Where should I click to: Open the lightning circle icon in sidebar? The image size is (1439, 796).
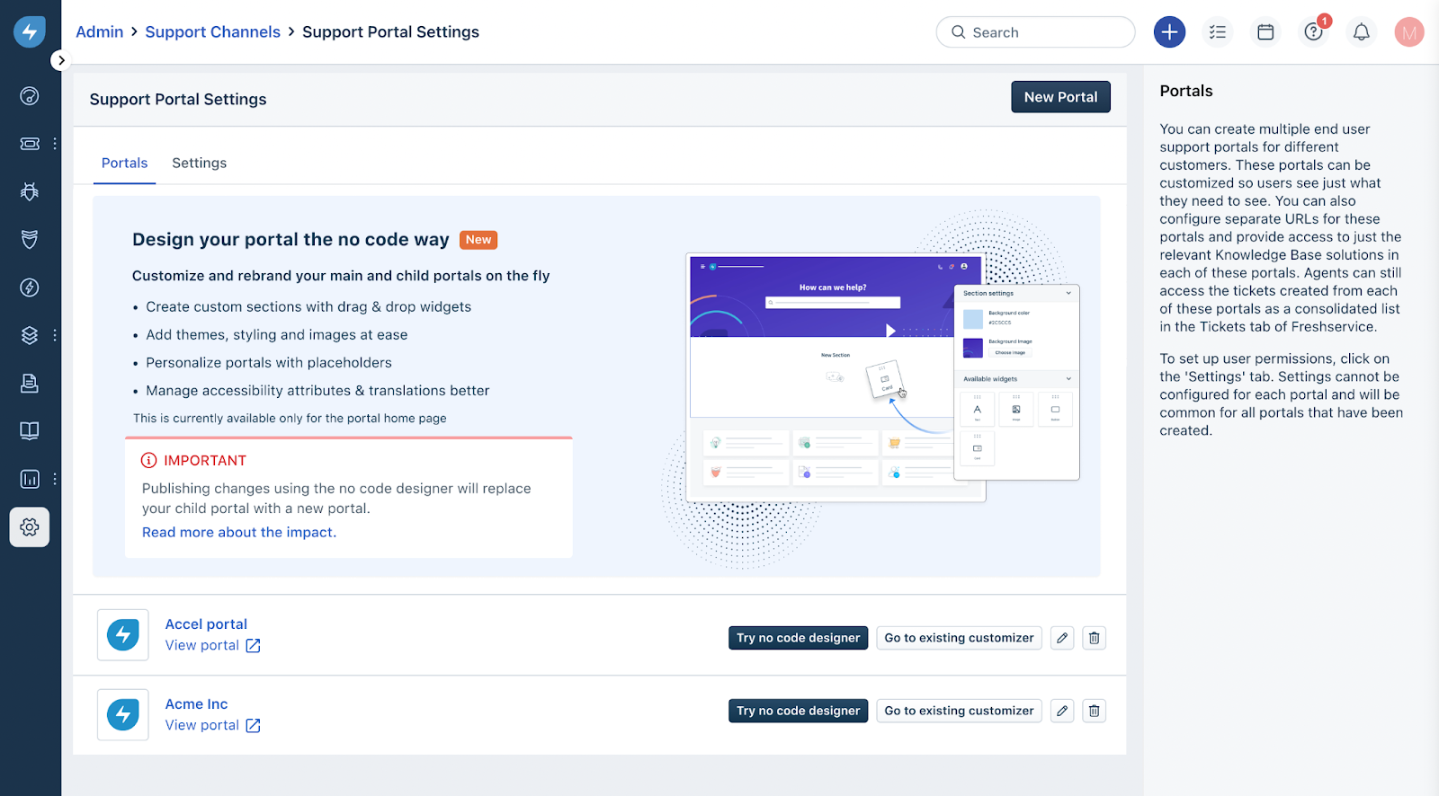pos(30,287)
